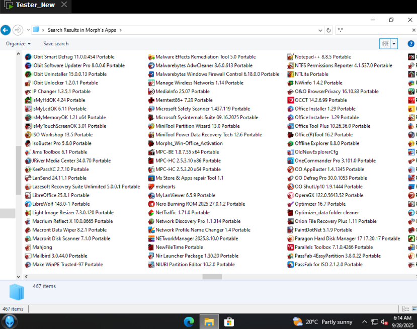The image size is (417, 329).
Task: Close the Tester_New tab
Action: point(64,5)
